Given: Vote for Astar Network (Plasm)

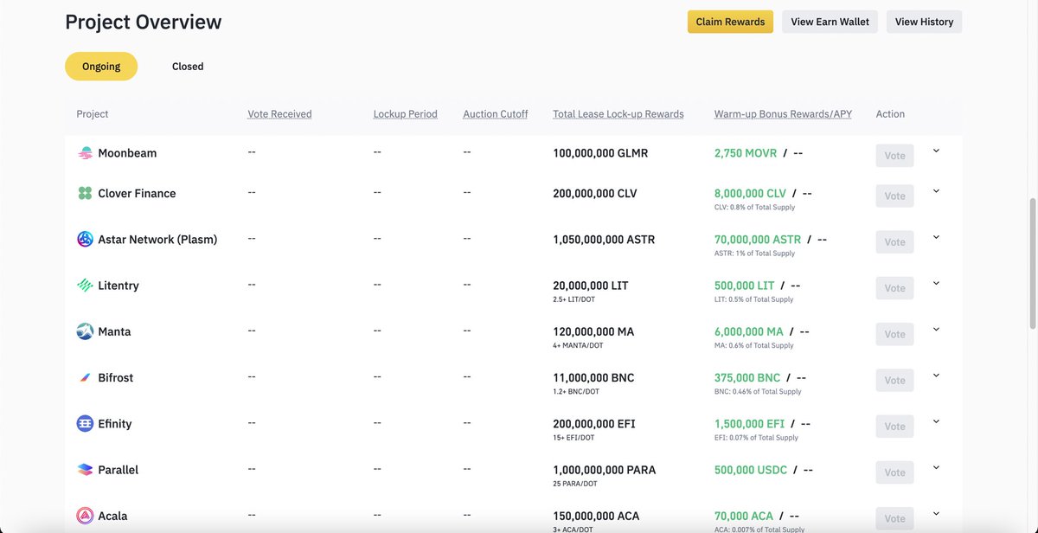Looking at the screenshot, I should click(894, 242).
